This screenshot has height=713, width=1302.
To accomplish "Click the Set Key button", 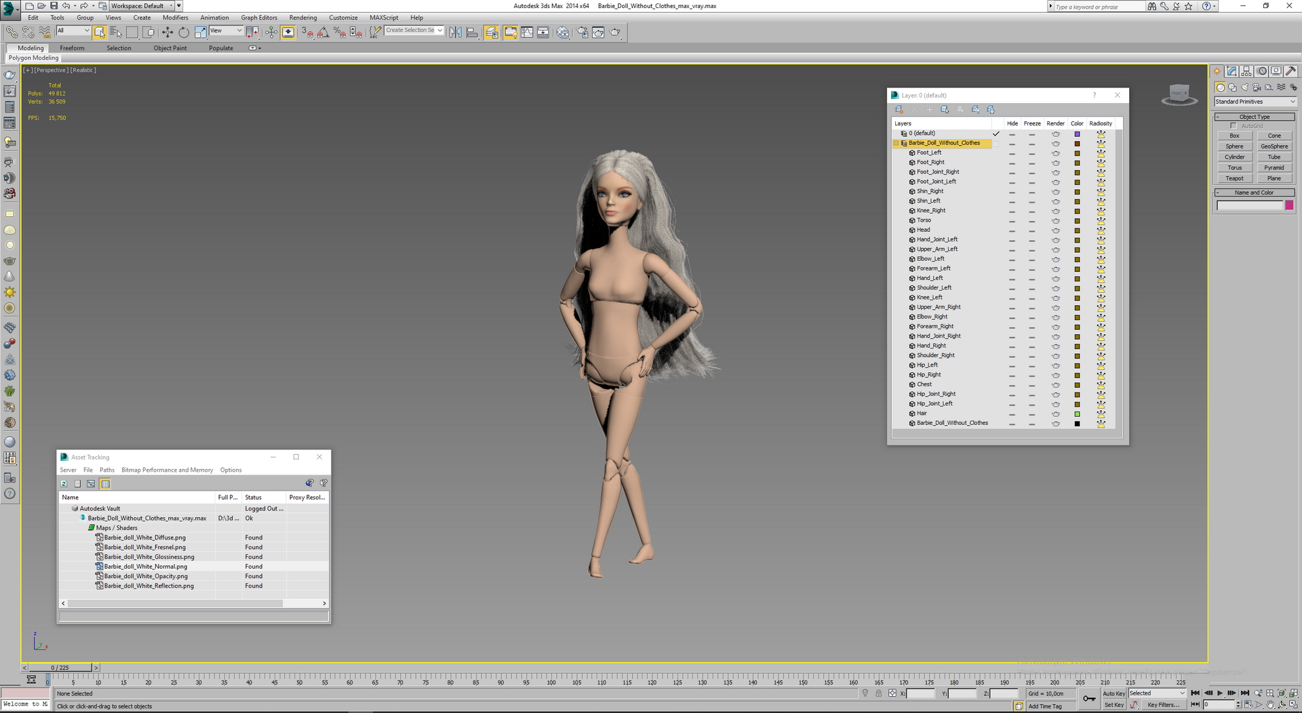I will click(x=1113, y=705).
